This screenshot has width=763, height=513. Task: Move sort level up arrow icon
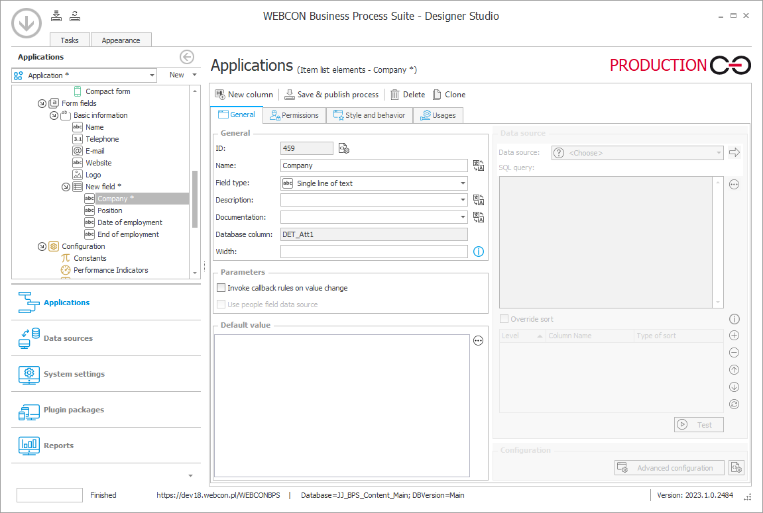(x=734, y=369)
